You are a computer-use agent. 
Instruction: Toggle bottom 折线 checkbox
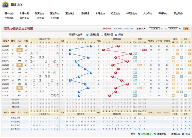click(183, 134)
